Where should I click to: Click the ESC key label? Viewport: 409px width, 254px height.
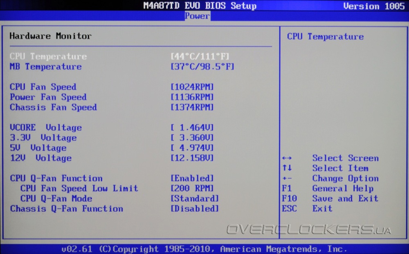pos(289,209)
